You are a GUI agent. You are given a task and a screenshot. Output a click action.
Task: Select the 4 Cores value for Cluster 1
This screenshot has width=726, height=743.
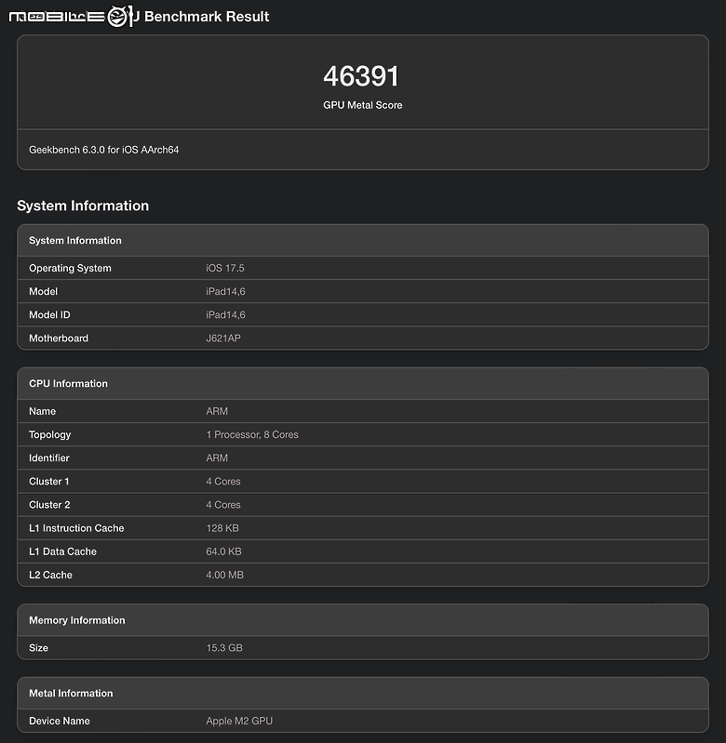pyautogui.click(x=223, y=482)
